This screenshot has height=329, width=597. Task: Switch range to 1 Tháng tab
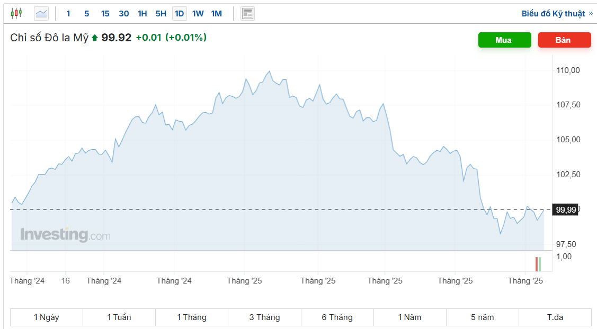tap(192, 317)
